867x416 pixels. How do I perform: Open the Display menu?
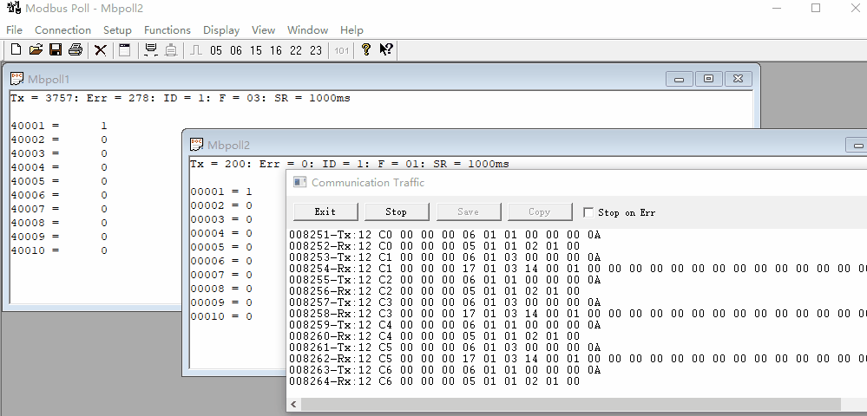point(221,29)
